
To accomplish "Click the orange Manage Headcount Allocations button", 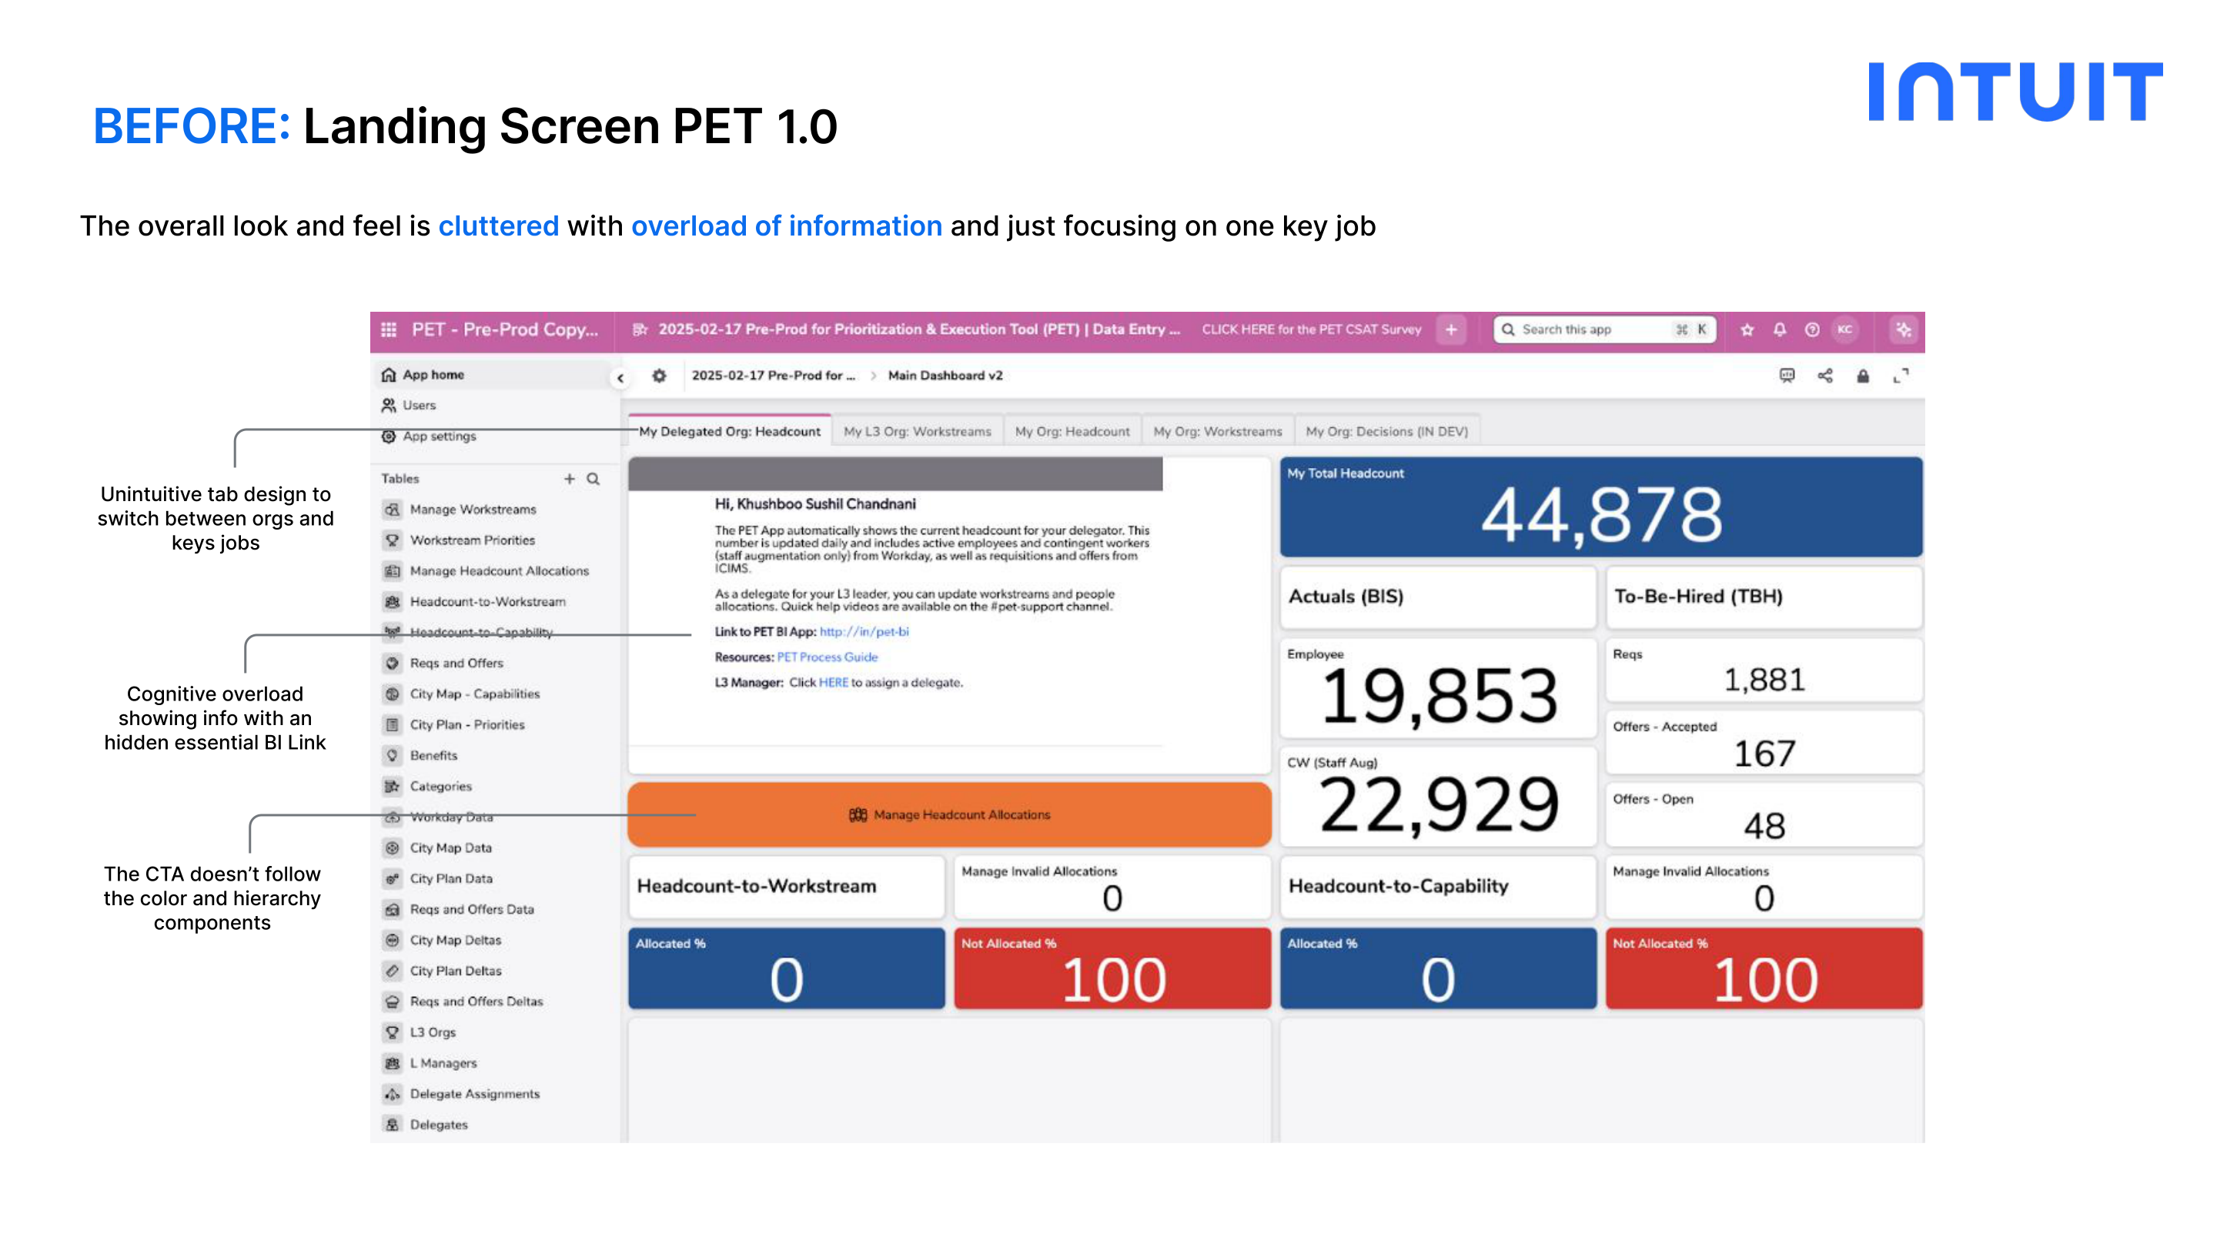I will pos(949,814).
